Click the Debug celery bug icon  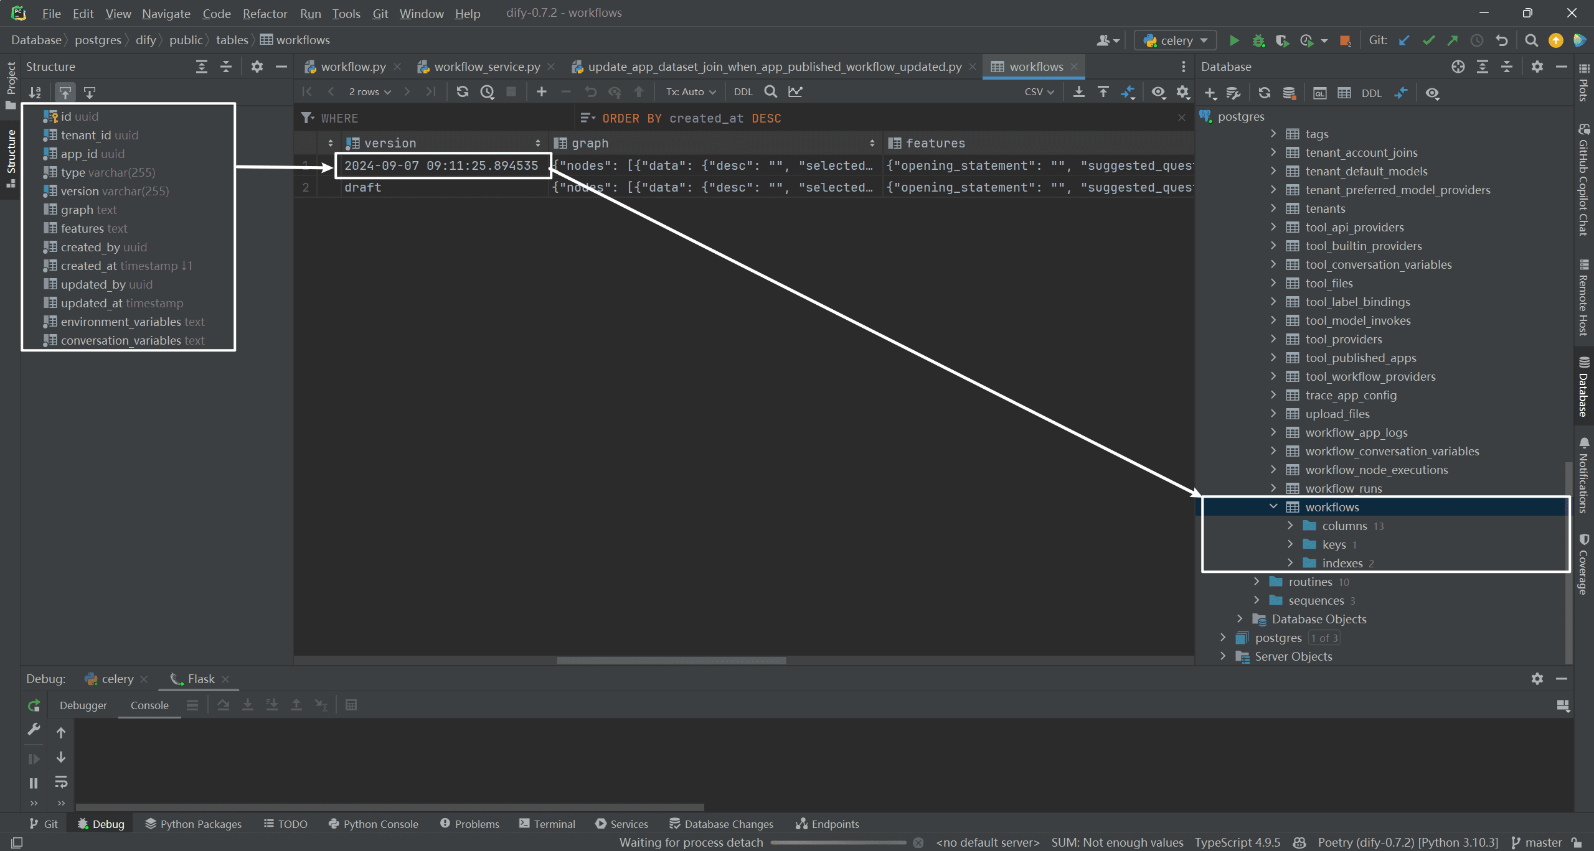click(x=1258, y=40)
